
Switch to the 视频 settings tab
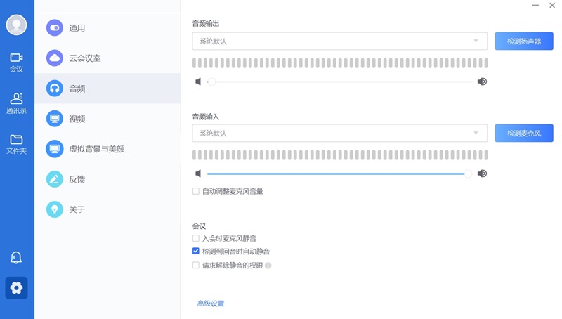click(77, 119)
